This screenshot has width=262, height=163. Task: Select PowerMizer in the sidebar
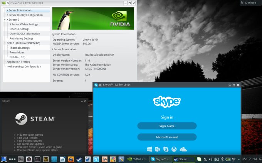click(x=17, y=52)
